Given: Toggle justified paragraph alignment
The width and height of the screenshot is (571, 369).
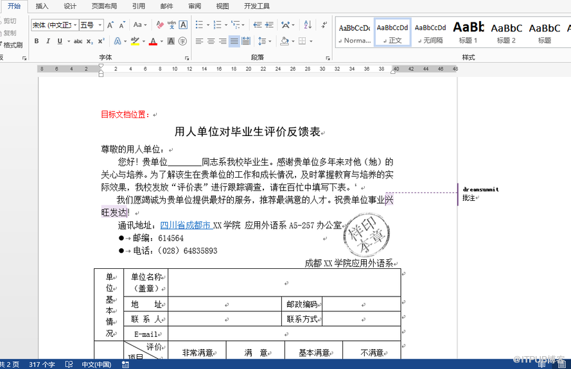Looking at the screenshot, I should click(234, 41).
